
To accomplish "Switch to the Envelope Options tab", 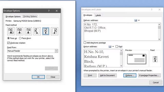I will click(x=13, y=16).
